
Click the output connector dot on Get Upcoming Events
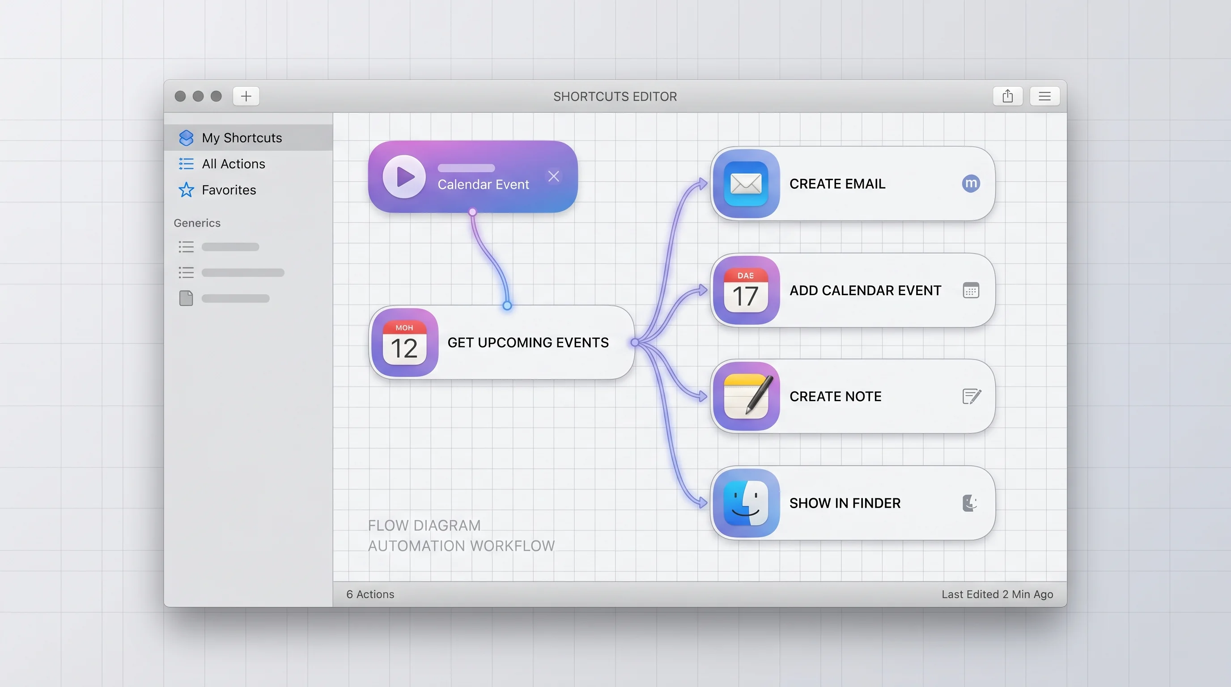coord(635,342)
